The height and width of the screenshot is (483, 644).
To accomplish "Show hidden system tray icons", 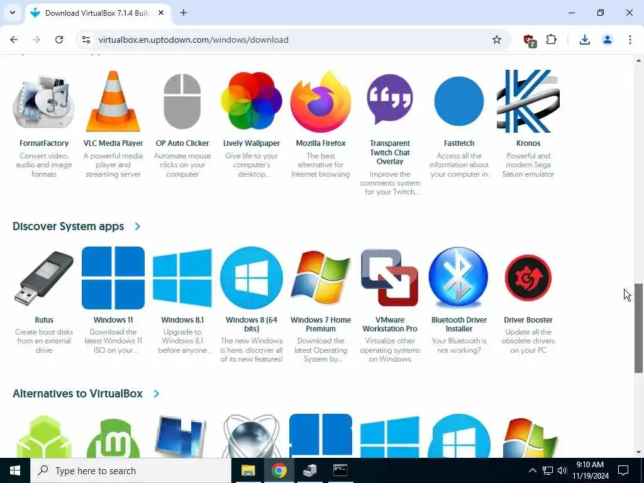I will pyautogui.click(x=532, y=470).
